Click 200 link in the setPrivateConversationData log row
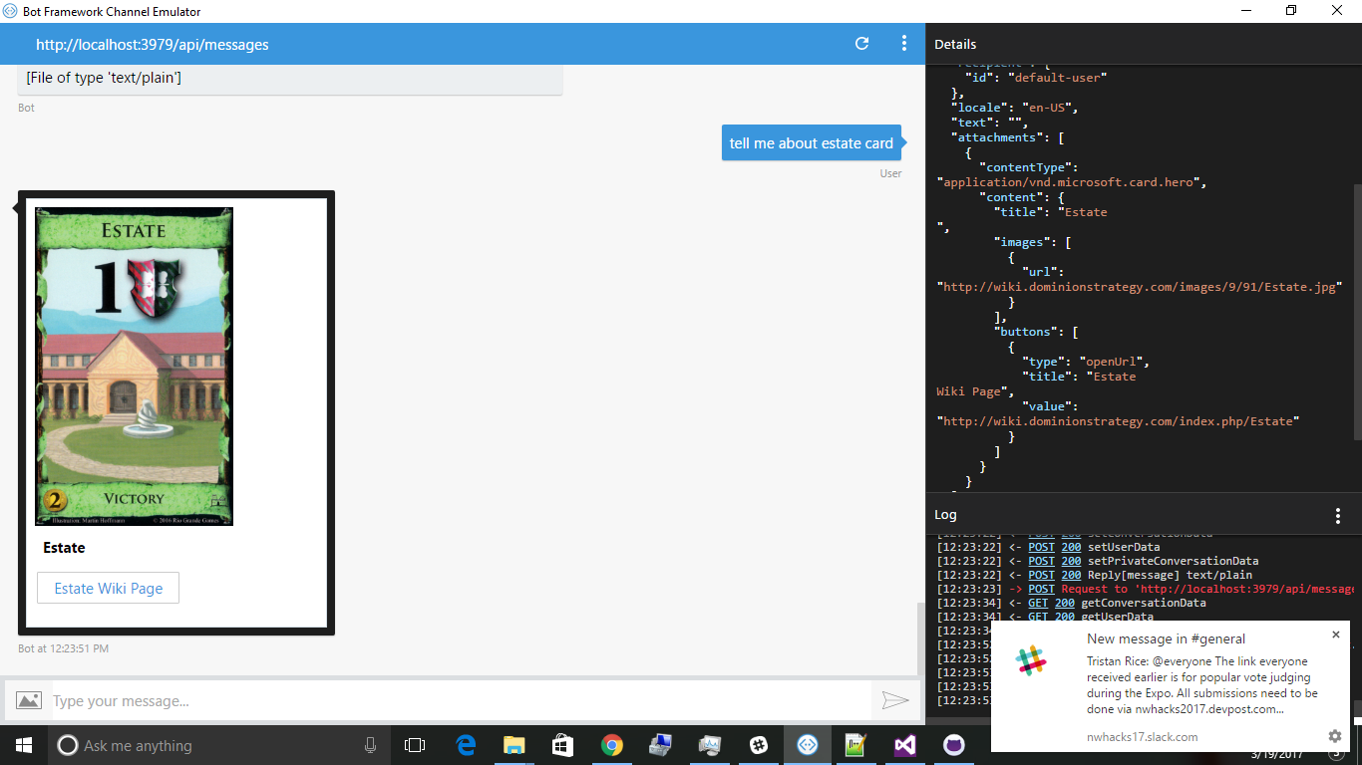Viewport: 1362px width, 765px height. click(1071, 561)
